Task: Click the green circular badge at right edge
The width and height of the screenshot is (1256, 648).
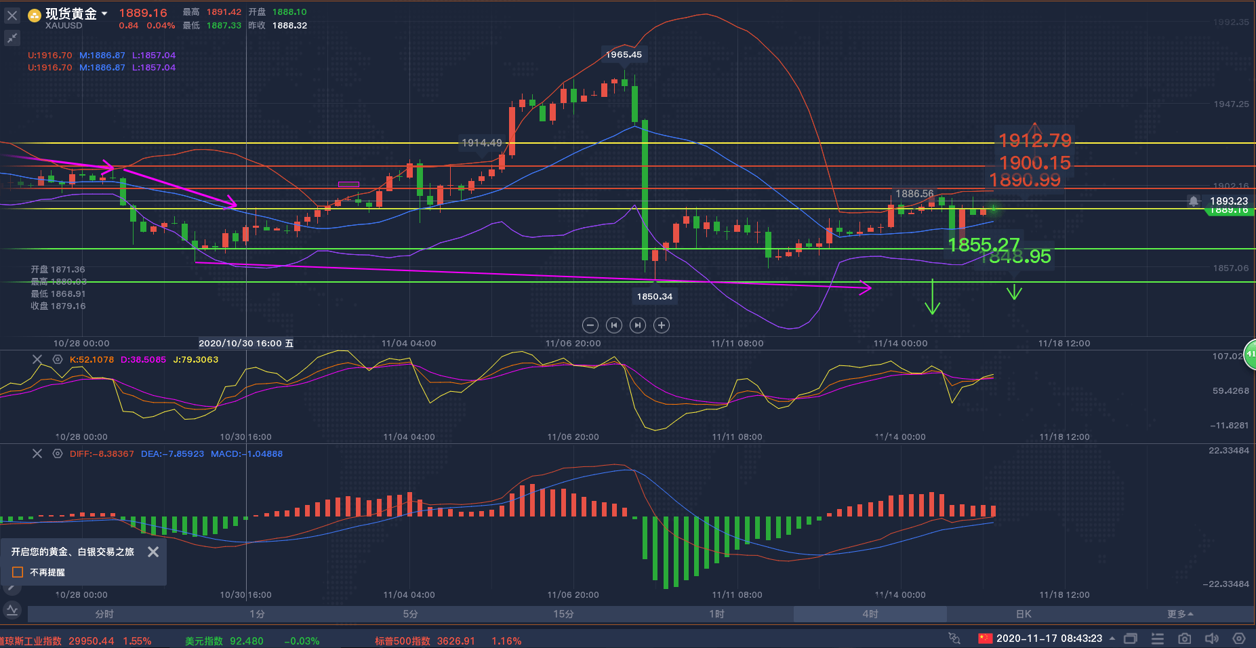Action: pyautogui.click(x=1251, y=355)
